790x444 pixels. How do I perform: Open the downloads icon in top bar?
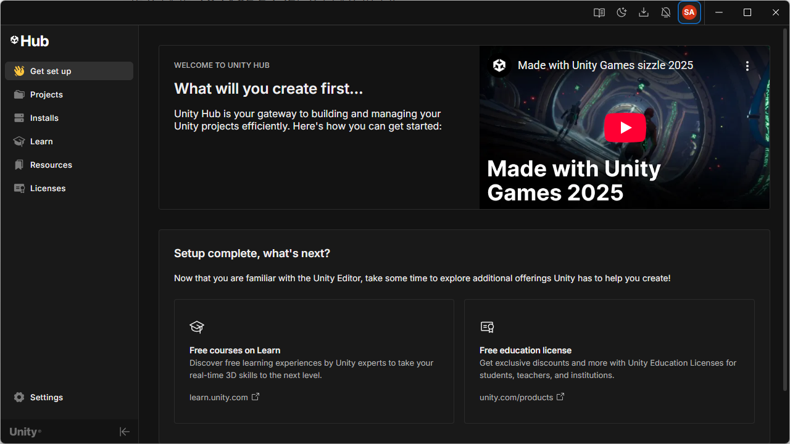(644, 12)
